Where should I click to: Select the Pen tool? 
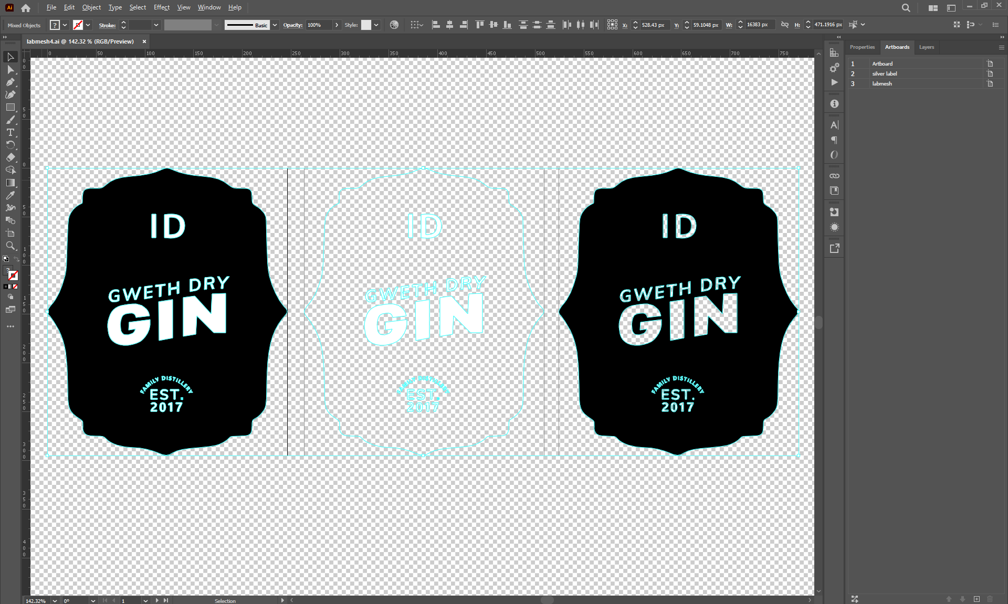[x=10, y=82]
